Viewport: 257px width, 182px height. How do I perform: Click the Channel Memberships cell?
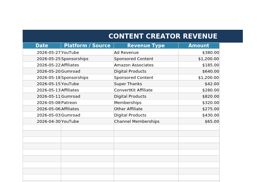click(x=146, y=122)
